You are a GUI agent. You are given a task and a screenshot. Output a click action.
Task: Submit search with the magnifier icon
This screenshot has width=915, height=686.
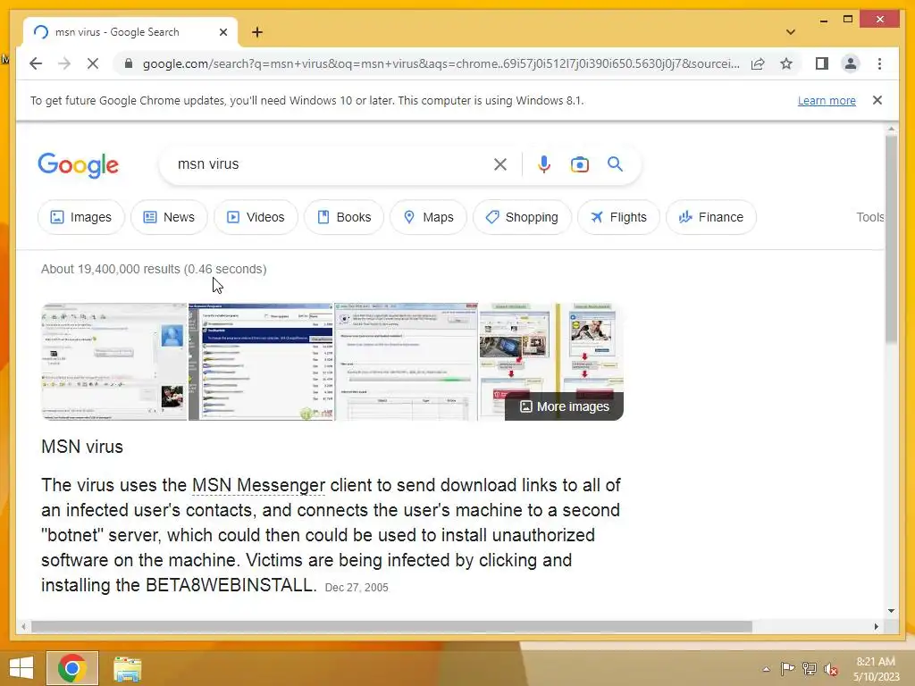(x=615, y=164)
